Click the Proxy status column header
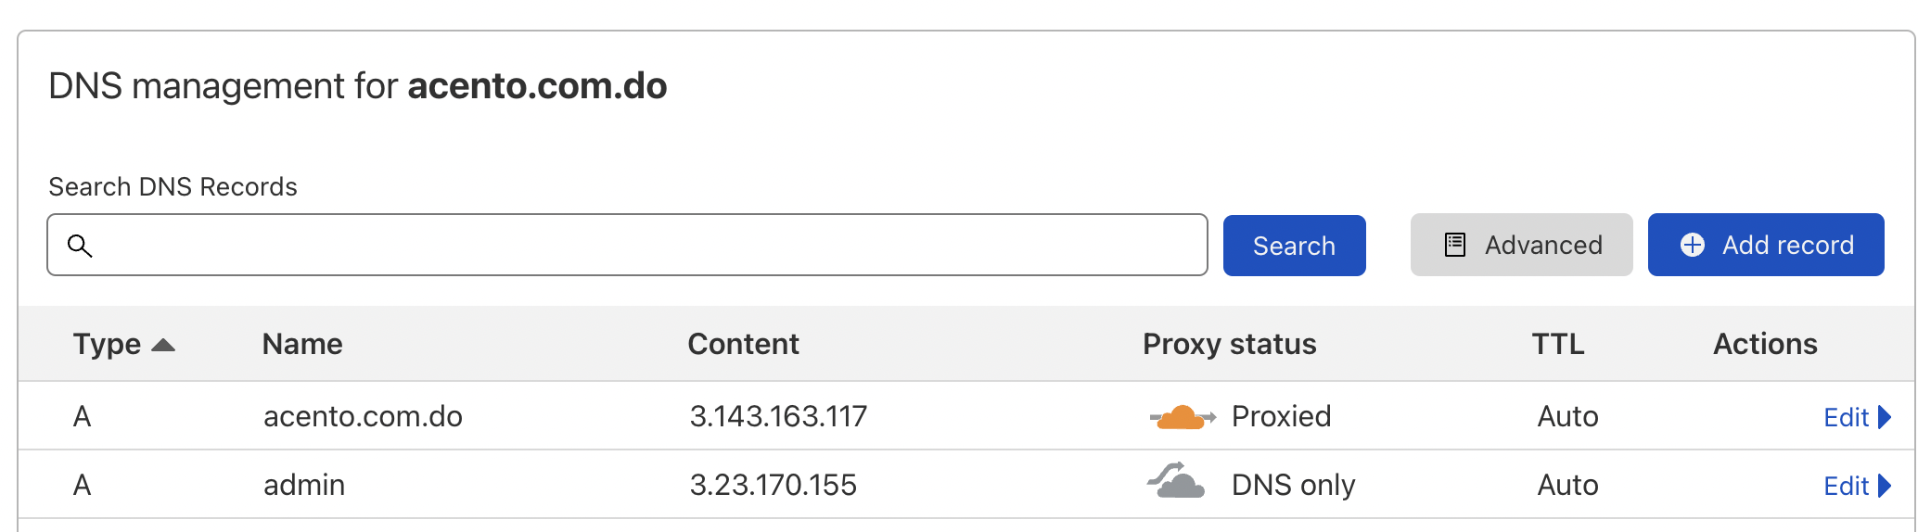 1229,344
